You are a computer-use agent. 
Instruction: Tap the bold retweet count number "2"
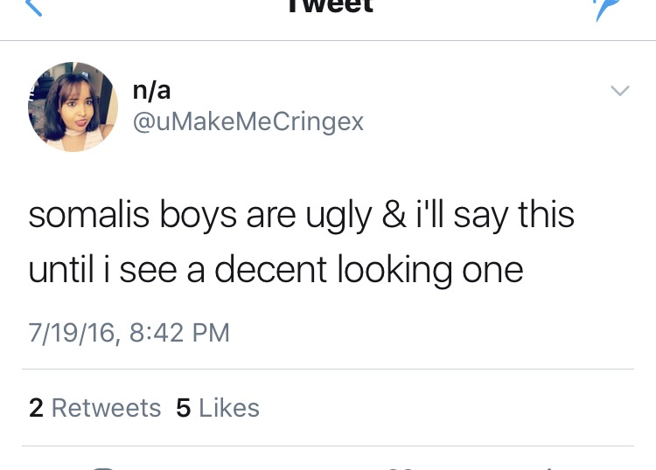pyautogui.click(x=36, y=408)
